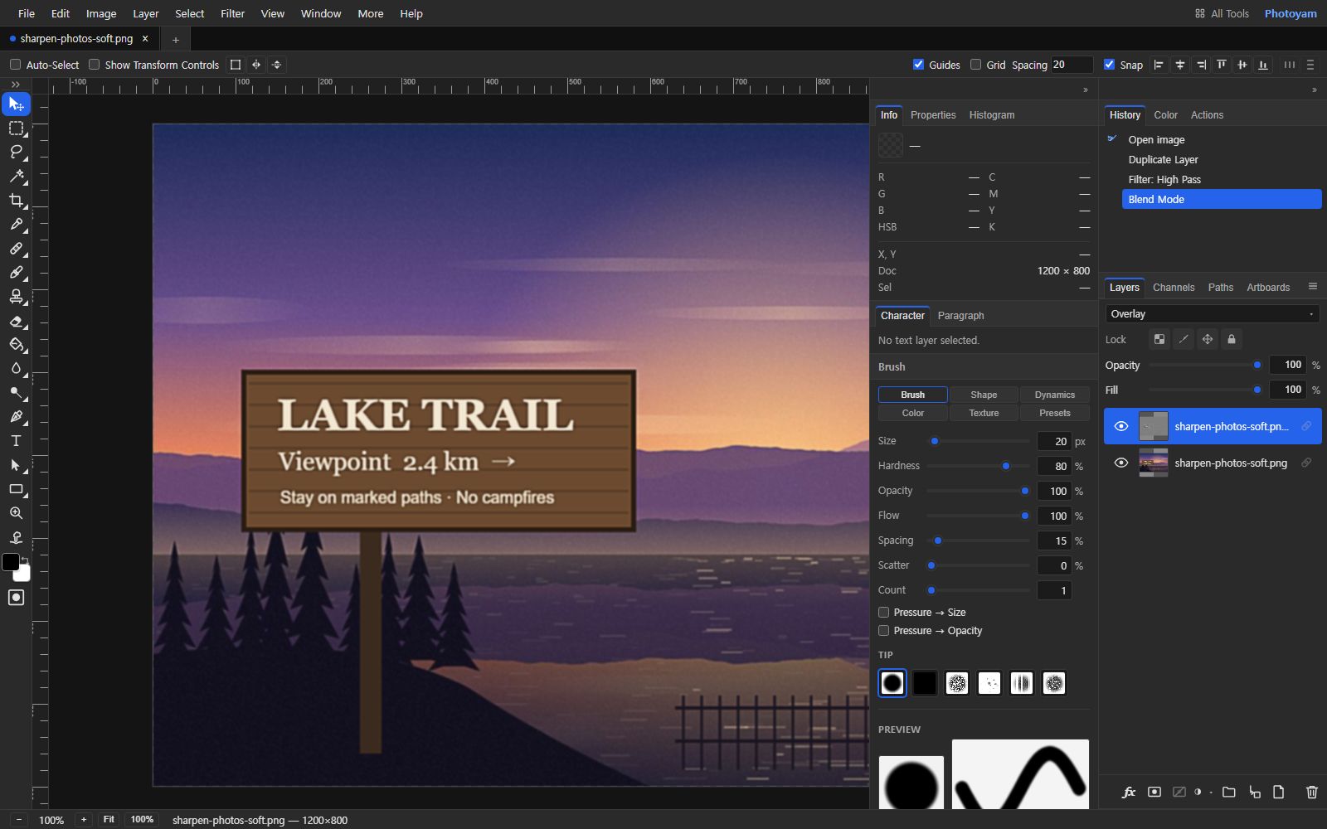Image resolution: width=1327 pixels, height=829 pixels.
Task: Select the Magic Wand tool
Action: [16, 177]
